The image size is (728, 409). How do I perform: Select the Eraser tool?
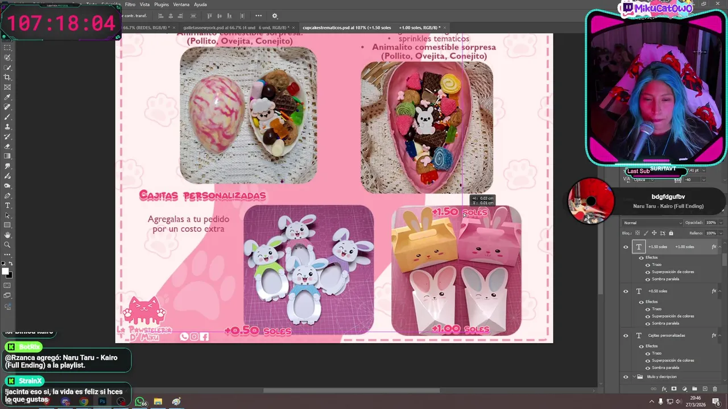(7, 146)
